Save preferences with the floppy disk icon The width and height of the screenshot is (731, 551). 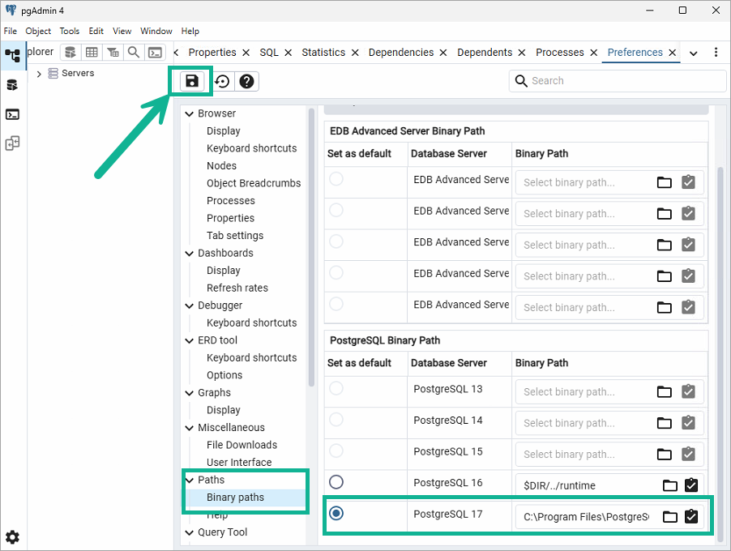(x=192, y=81)
